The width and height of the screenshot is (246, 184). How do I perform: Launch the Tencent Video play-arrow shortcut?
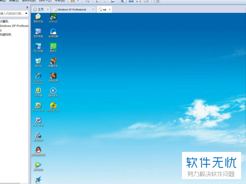click(x=38, y=166)
